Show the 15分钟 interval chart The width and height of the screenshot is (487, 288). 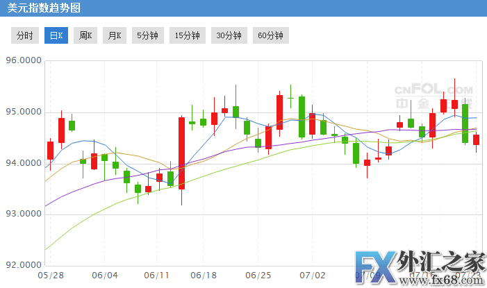click(187, 35)
